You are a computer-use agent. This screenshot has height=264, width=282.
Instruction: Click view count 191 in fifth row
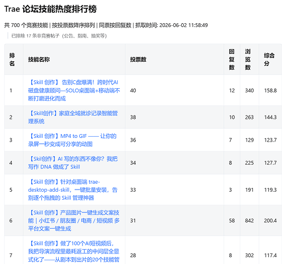pyautogui.click(x=249, y=190)
